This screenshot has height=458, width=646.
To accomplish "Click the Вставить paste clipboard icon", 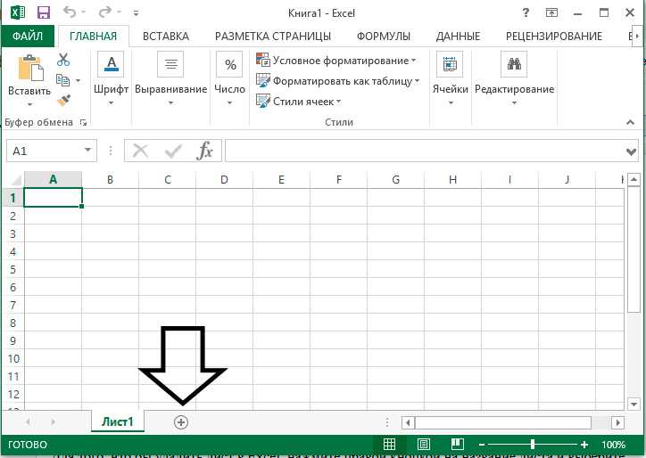I will [x=29, y=68].
